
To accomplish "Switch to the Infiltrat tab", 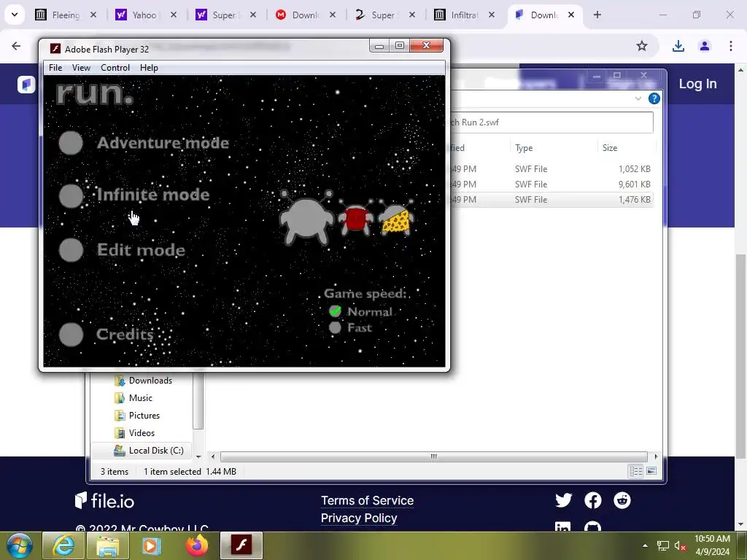I will [464, 15].
